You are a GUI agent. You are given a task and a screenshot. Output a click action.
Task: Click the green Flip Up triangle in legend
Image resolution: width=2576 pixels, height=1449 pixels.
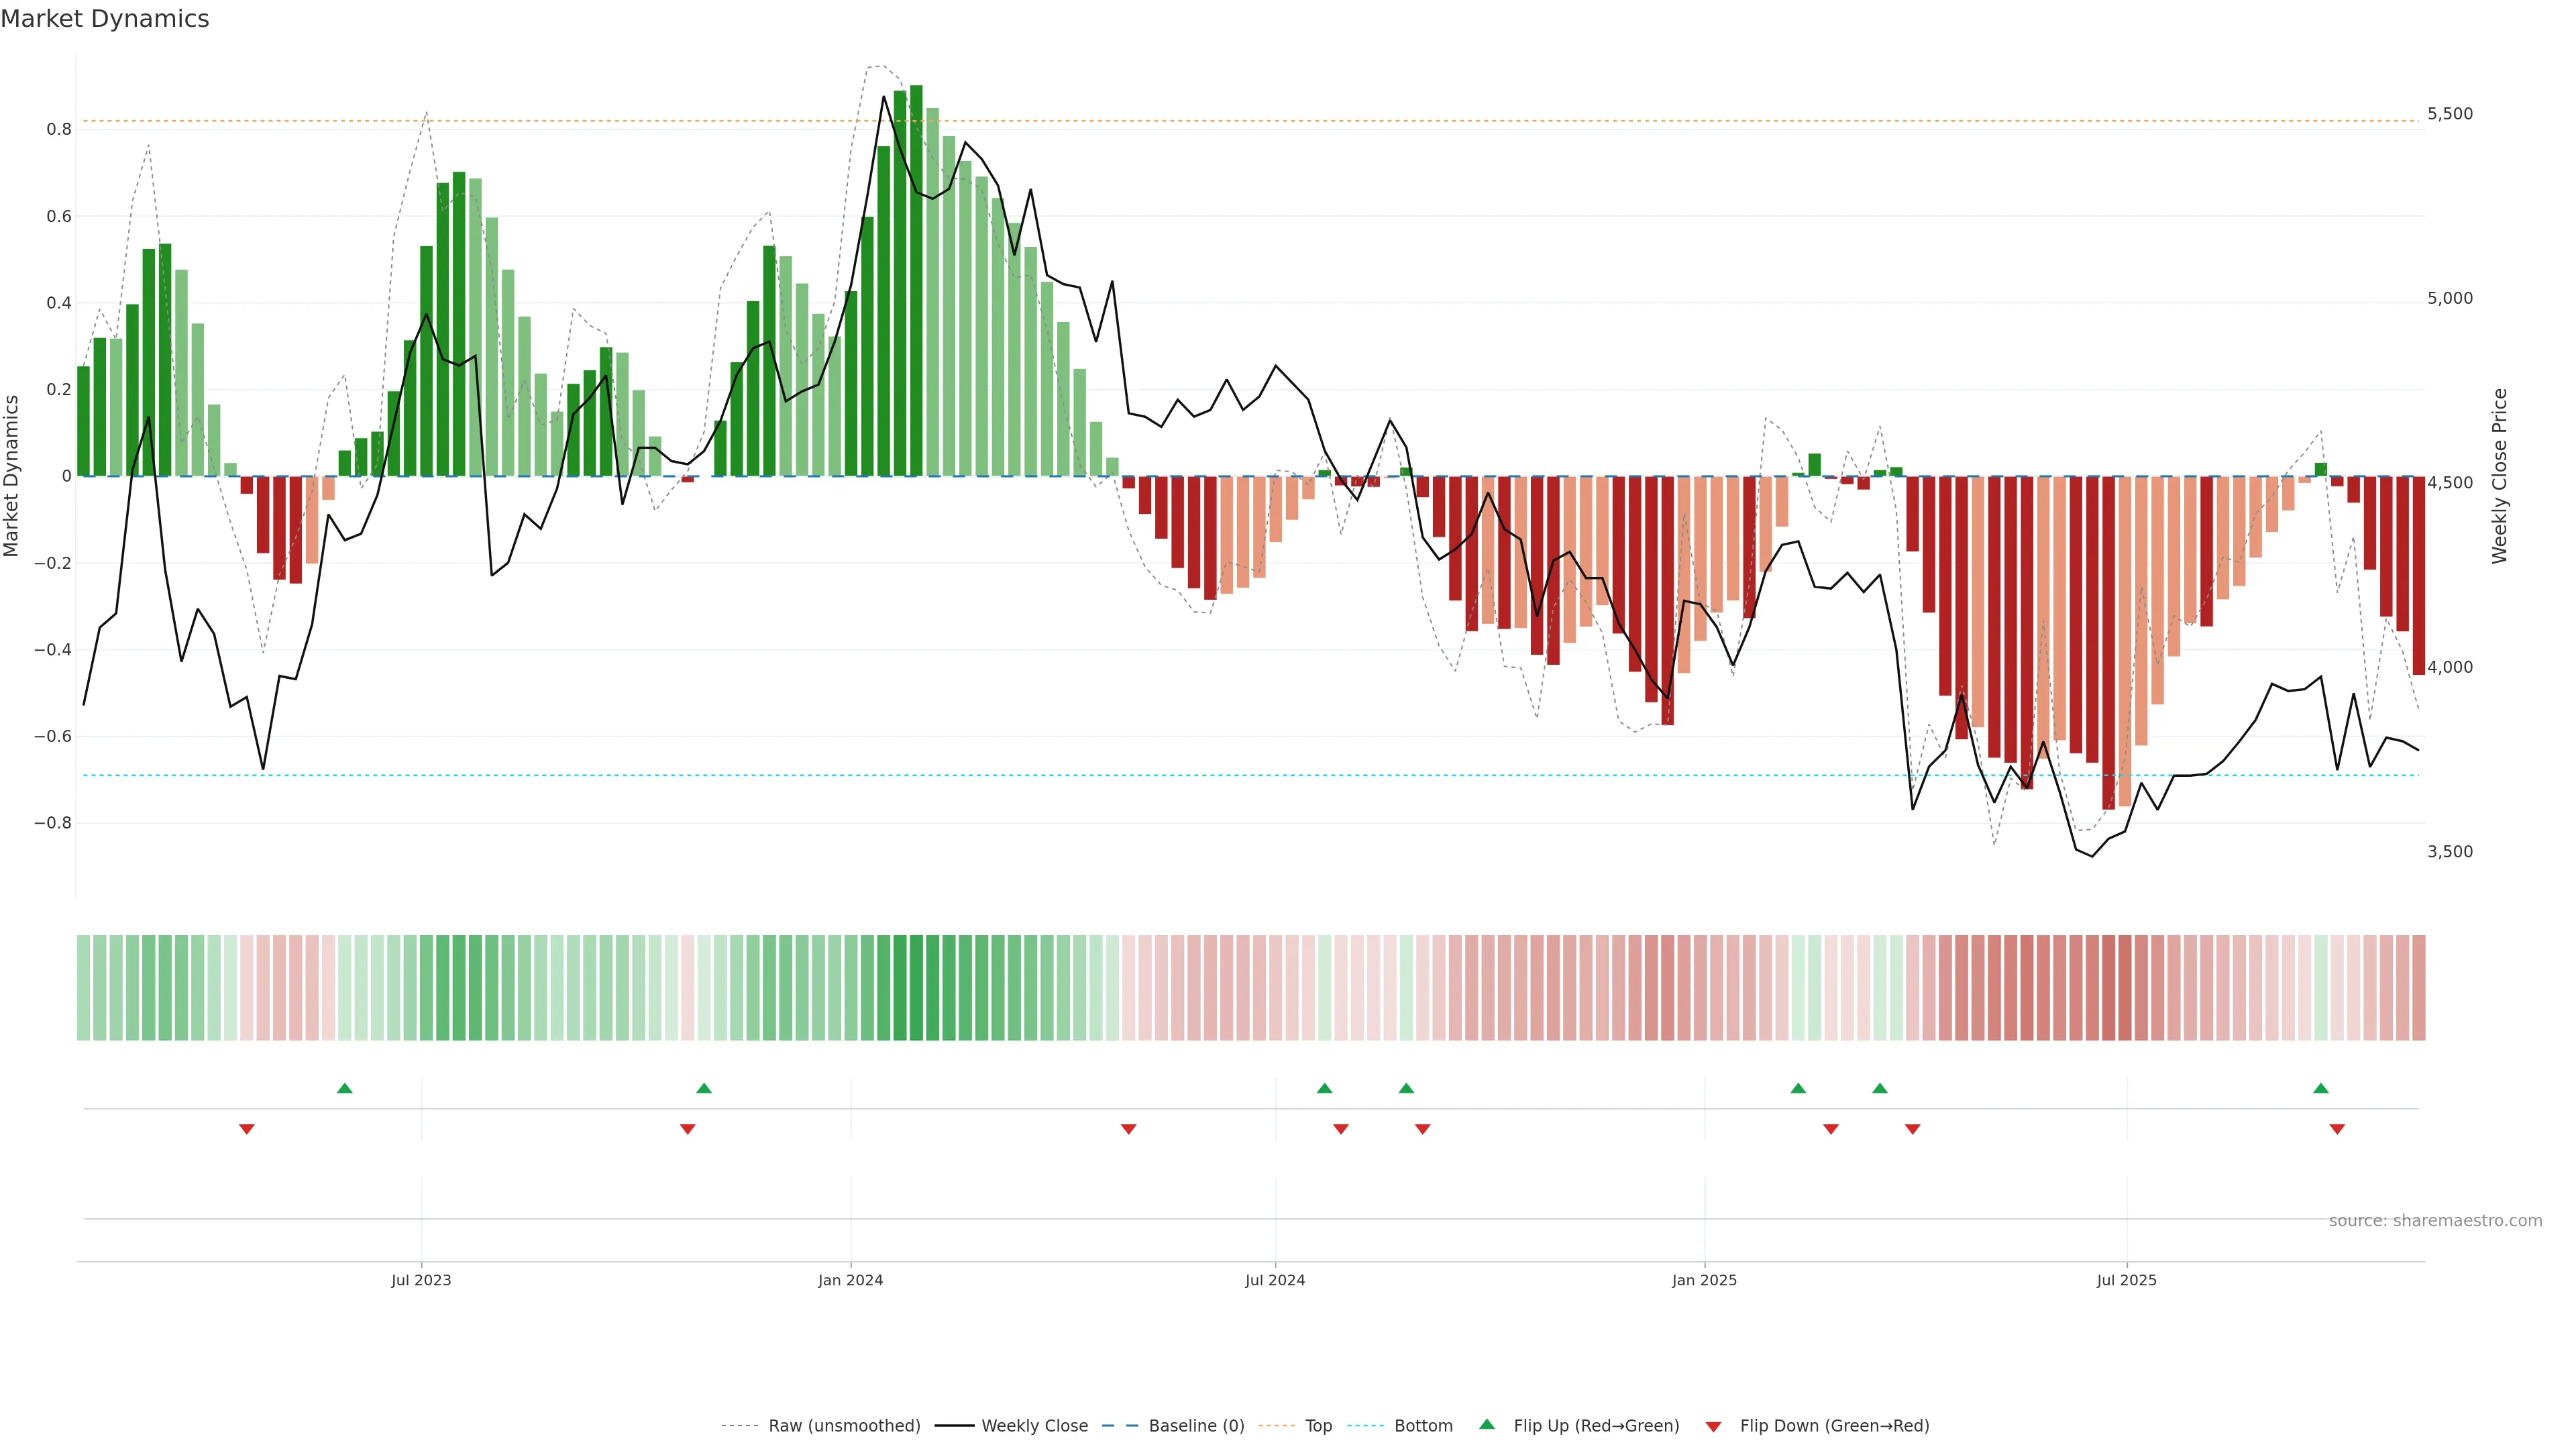tap(1486, 1424)
